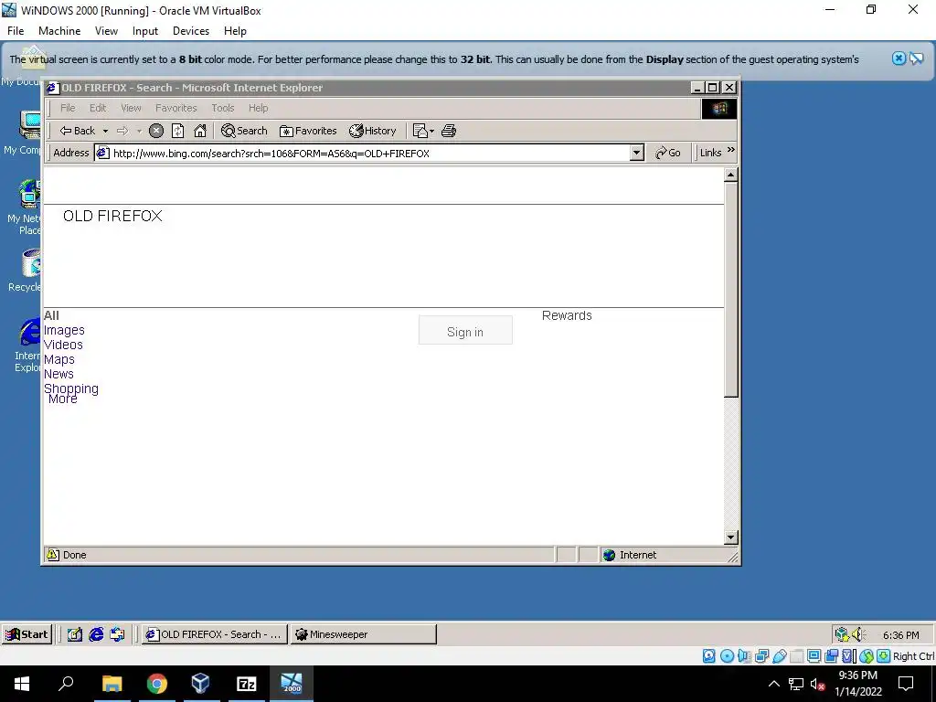Expand the Links toolbar chevron
The height and width of the screenshot is (702, 936).
point(731,150)
